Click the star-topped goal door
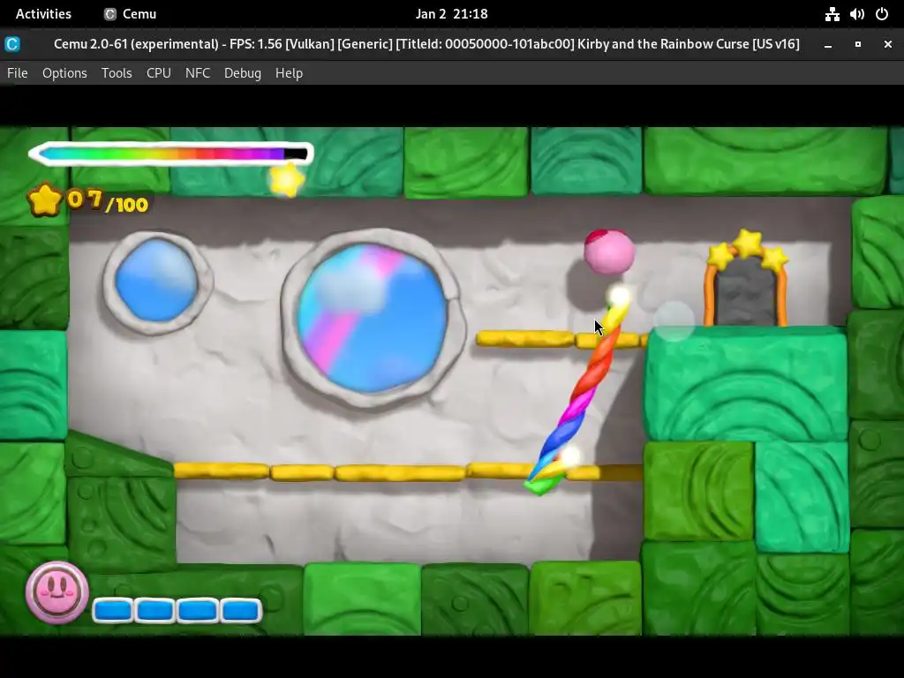The width and height of the screenshot is (904, 678). tap(747, 280)
